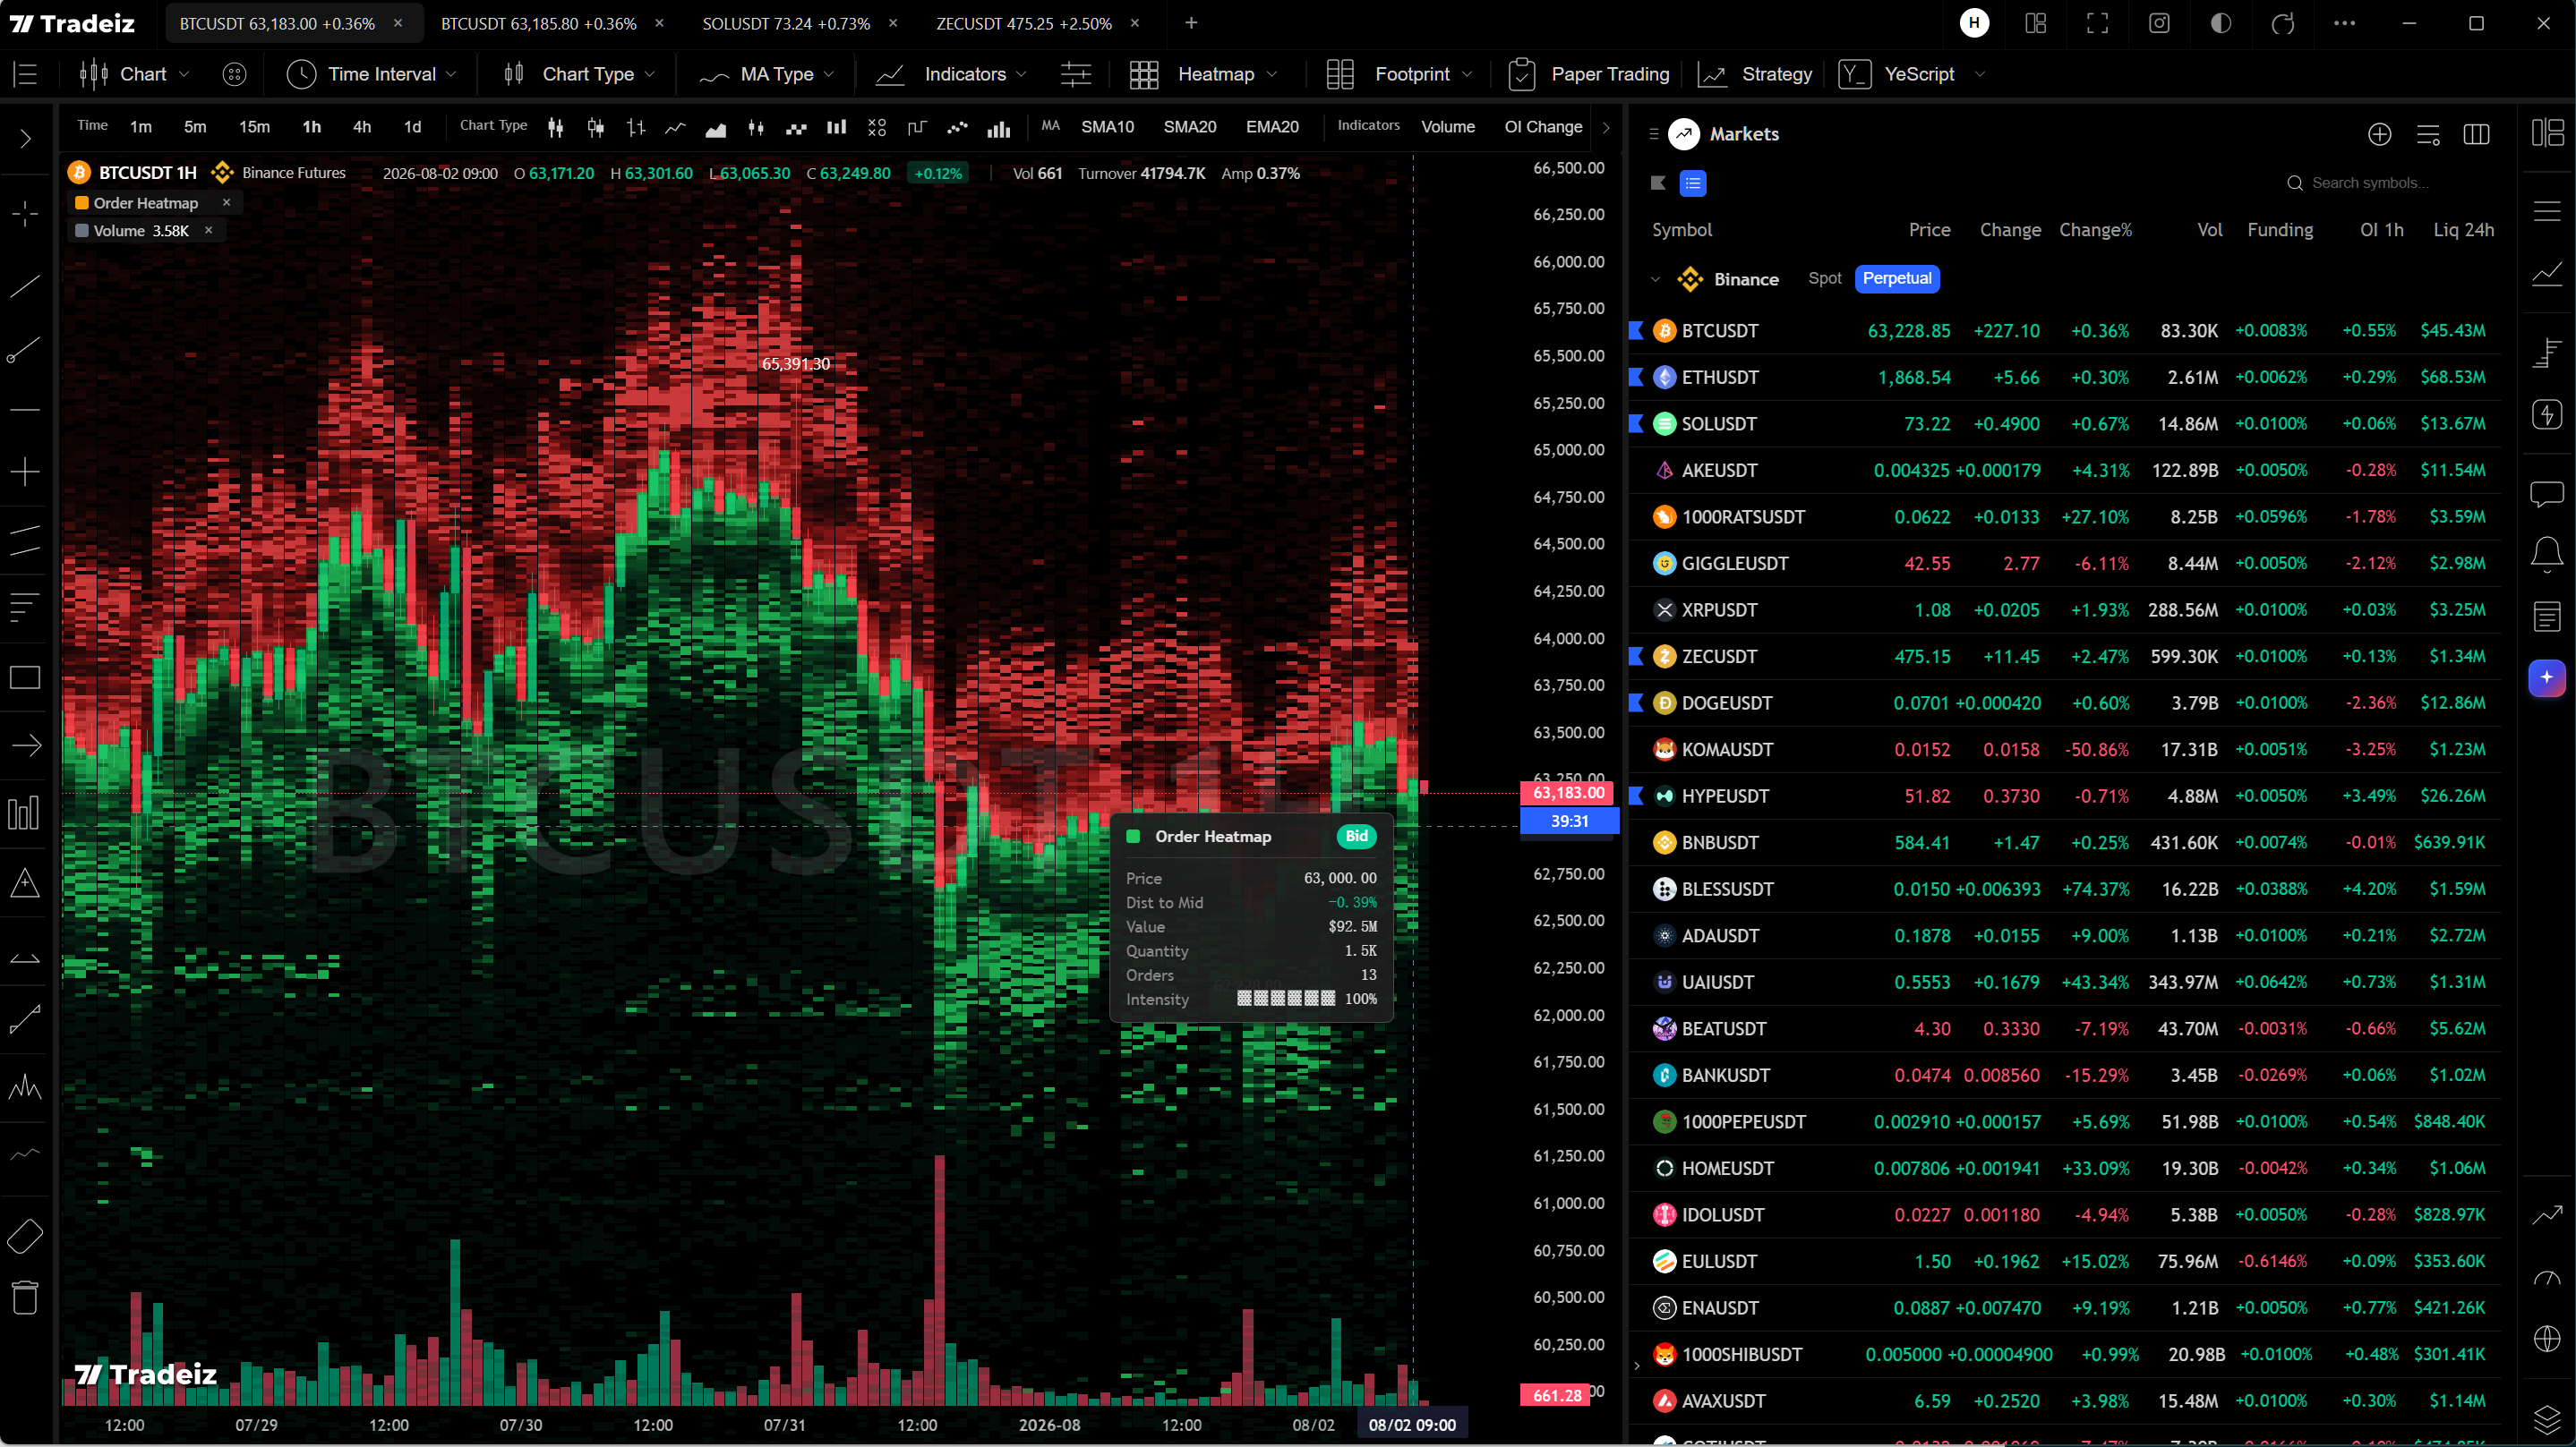Toggle dark/light theme with the half-circle icon

(2221, 23)
